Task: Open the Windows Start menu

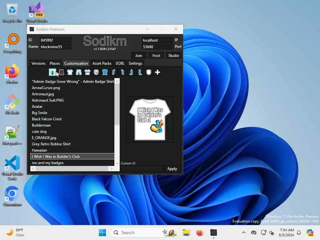Action: pyautogui.click(x=102, y=232)
